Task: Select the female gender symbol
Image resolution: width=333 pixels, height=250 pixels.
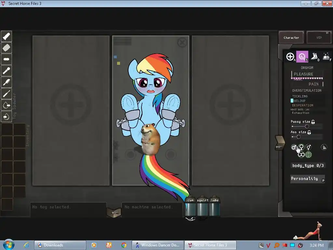Action: tap(301, 147)
